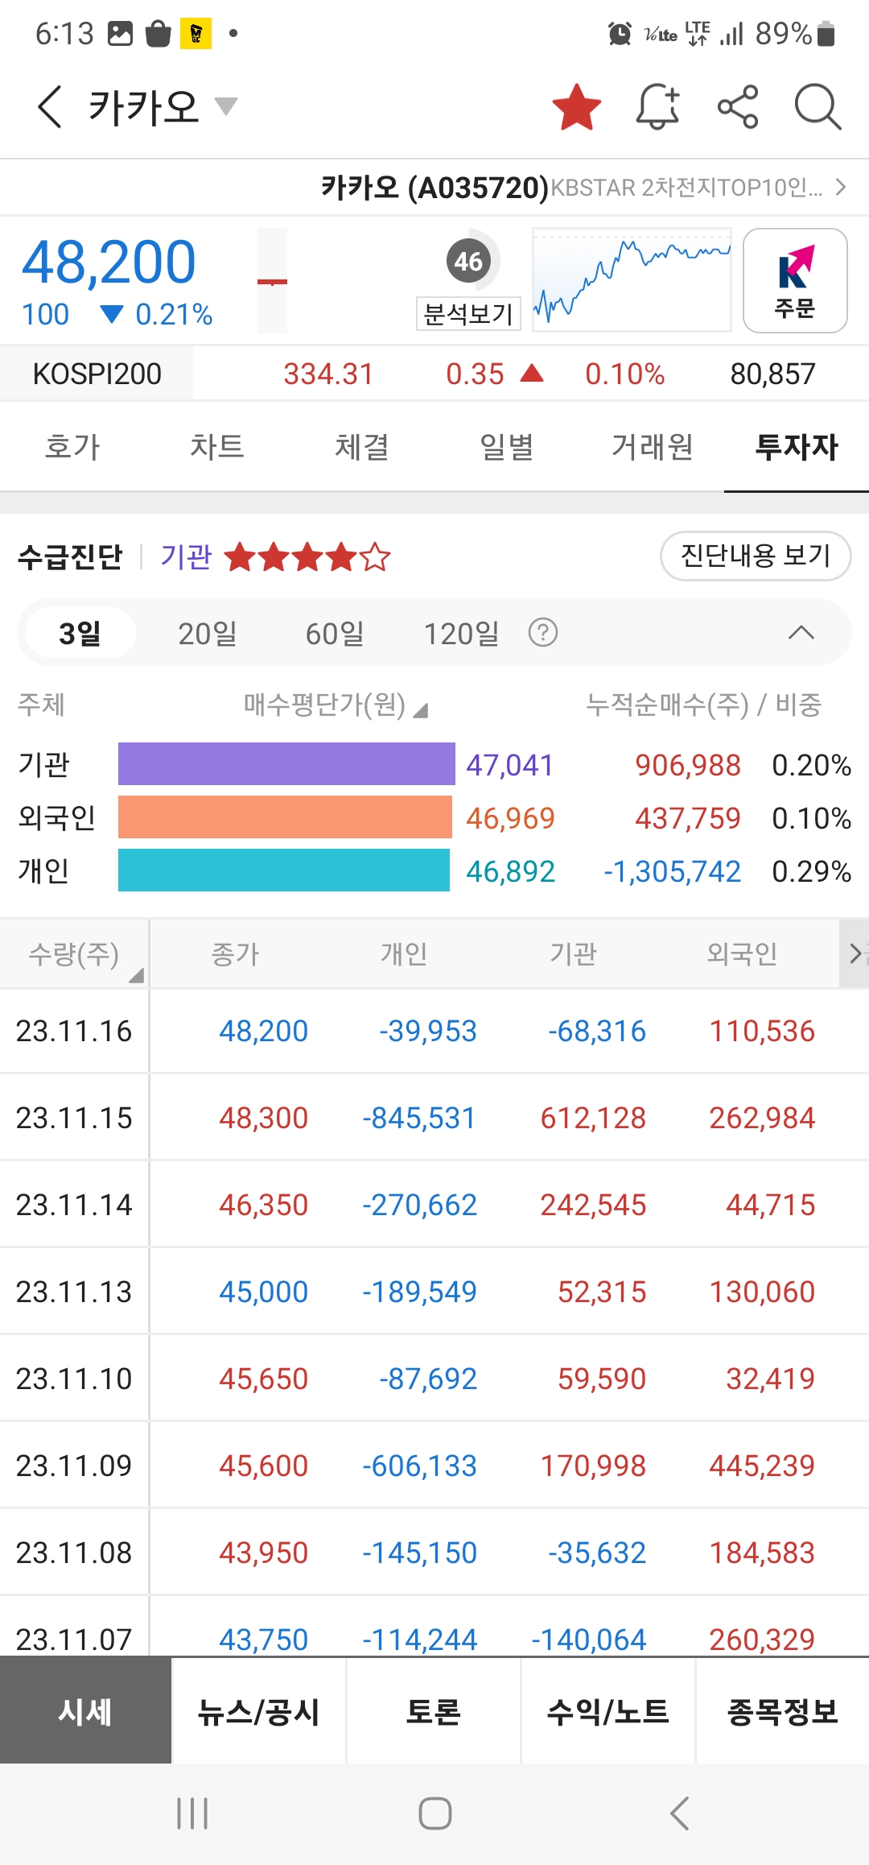This screenshot has height=1865, width=869.
Task: Add a price alert via bell icon
Action: (658, 107)
